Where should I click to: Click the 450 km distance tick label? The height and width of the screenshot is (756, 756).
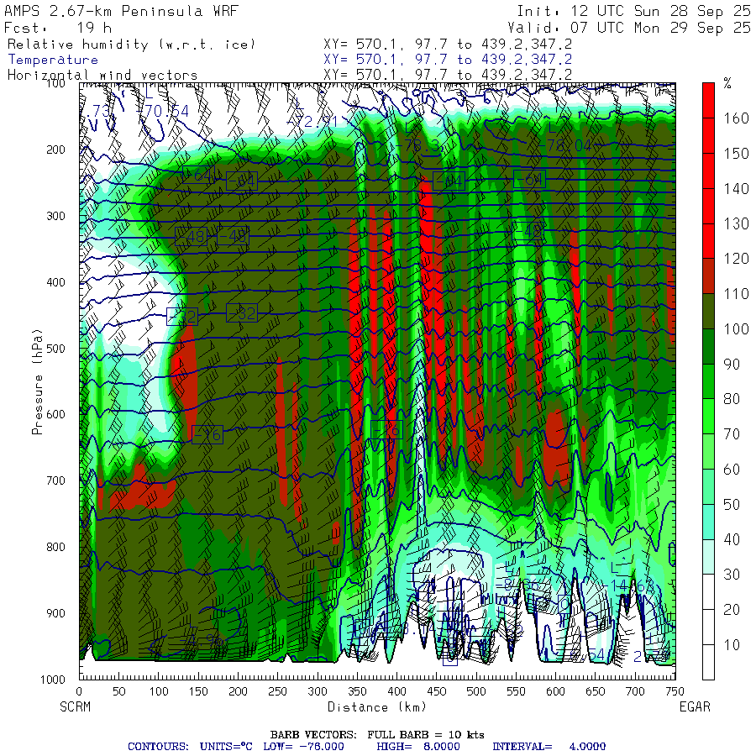[x=436, y=691]
